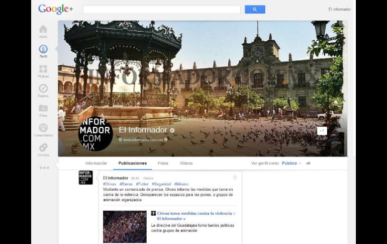Open the Fotos camera icon in sidebar
This screenshot has width=387, height=244.
click(43, 108)
